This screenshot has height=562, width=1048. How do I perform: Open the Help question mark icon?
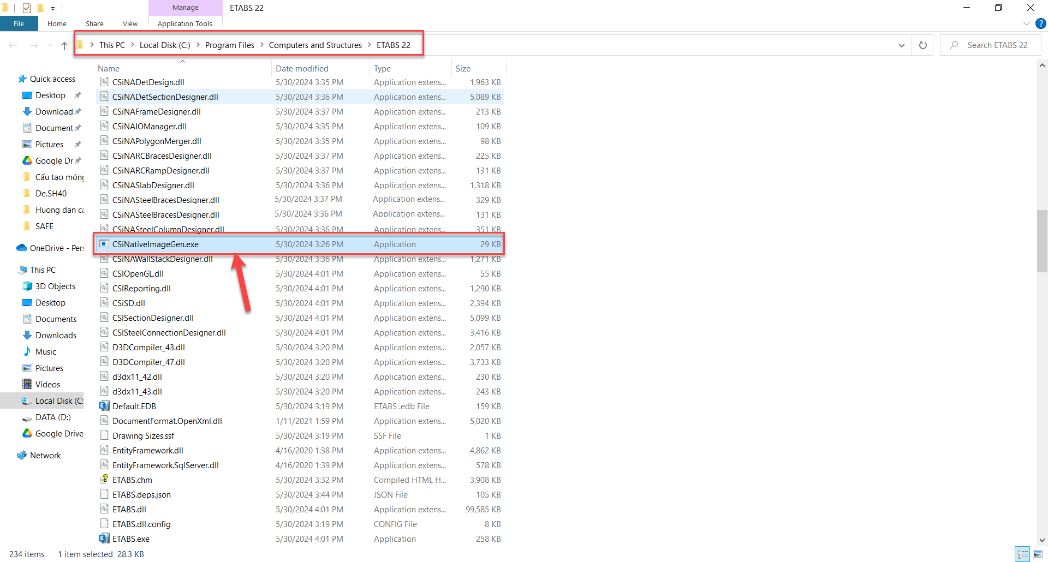[1041, 23]
